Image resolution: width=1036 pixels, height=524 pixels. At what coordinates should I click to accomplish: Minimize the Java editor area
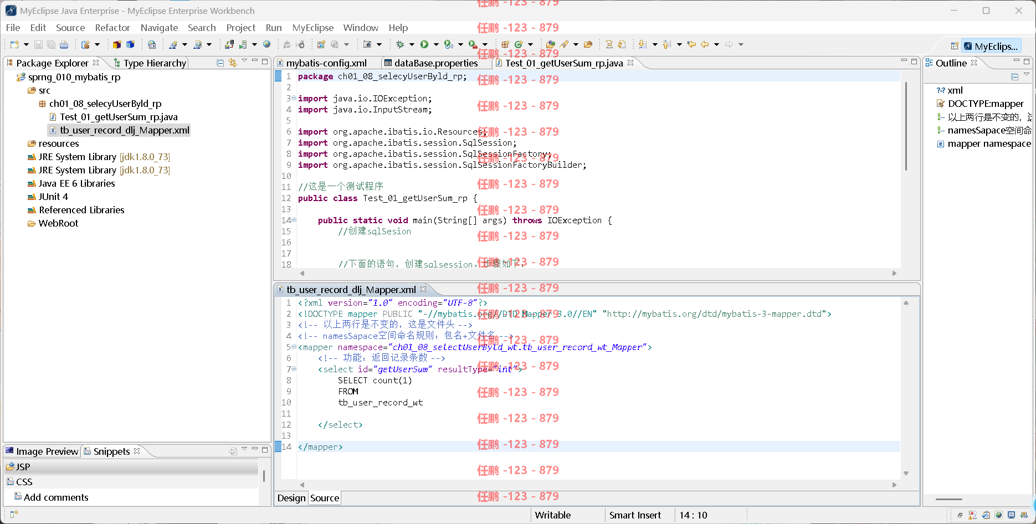904,60
